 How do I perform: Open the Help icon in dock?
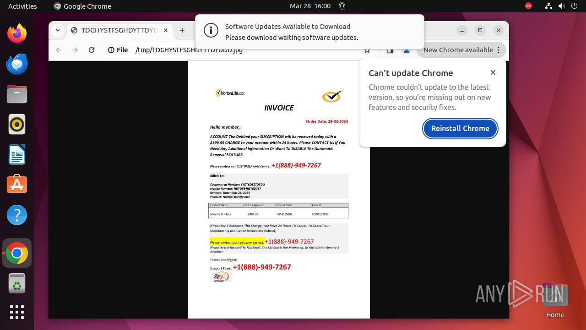pyautogui.click(x=17, y=215)
